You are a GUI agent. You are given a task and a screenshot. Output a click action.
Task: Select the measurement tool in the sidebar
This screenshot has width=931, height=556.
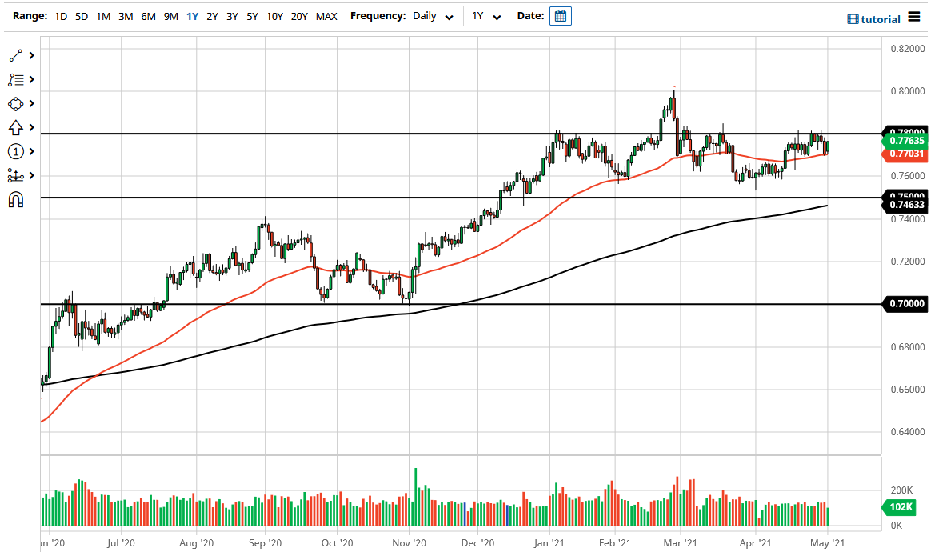click(16, 175)
